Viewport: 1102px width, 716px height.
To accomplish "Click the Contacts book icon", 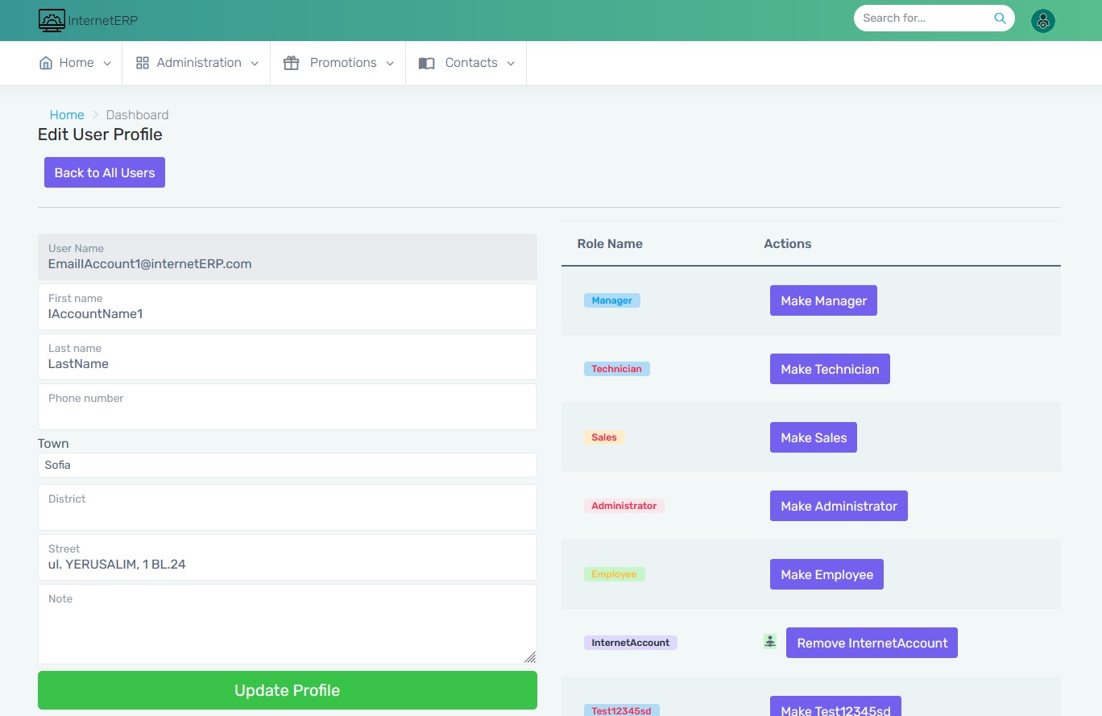I will coord(426,63).
